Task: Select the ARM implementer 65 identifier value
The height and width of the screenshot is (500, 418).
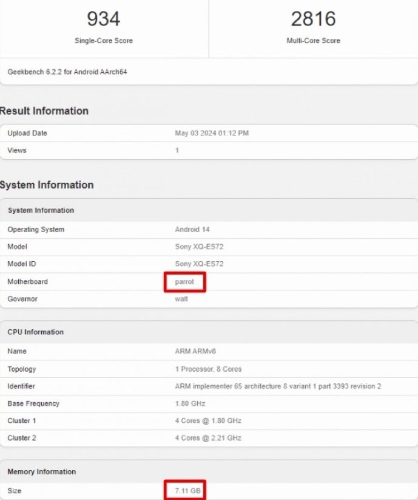Action: pyautogui.click(x=278, y=386)
